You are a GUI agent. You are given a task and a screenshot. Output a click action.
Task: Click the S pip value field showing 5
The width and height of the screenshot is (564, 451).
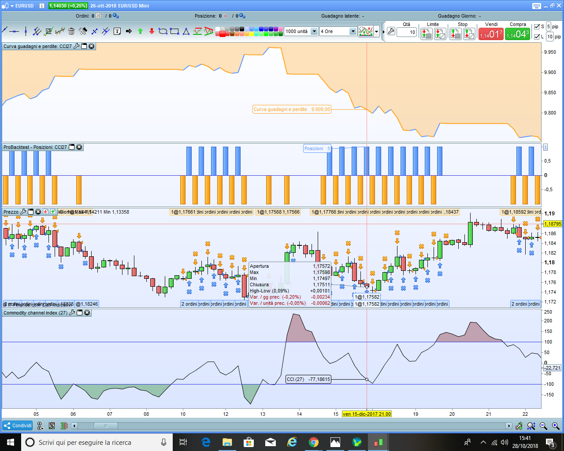coord(549,26)
